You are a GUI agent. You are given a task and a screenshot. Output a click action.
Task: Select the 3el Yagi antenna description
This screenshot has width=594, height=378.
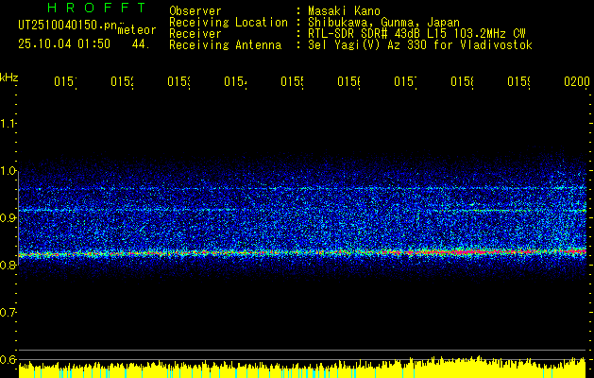tap(419, 44)
